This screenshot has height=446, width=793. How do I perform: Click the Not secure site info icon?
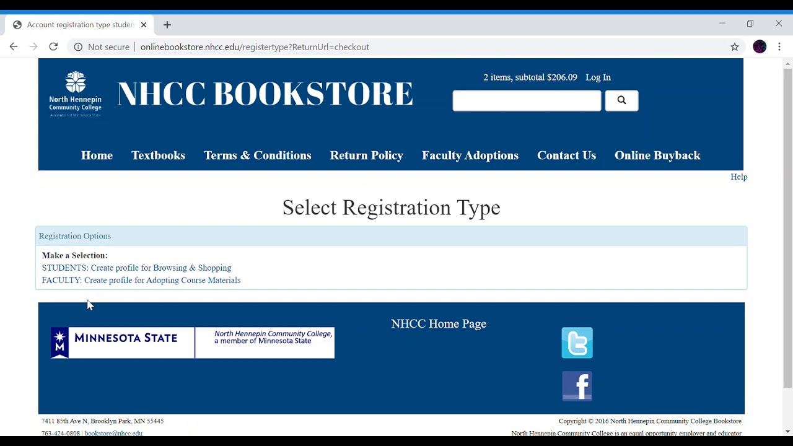tap(78, 46)
